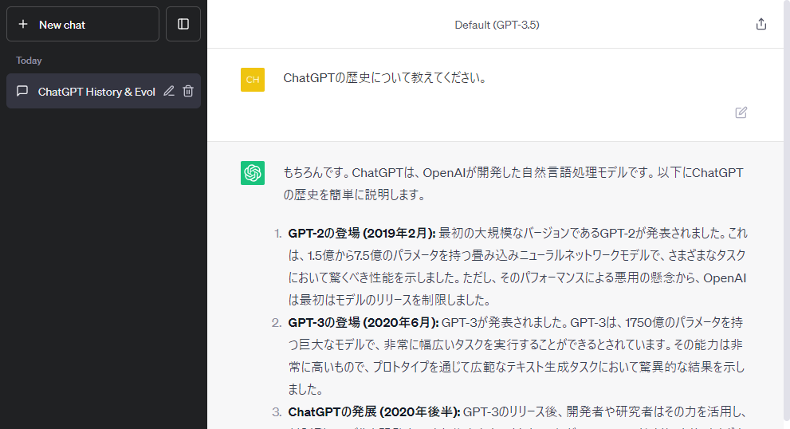Click the number 2 list marker
Screen dimensions: 790x429
coord(277,322)
